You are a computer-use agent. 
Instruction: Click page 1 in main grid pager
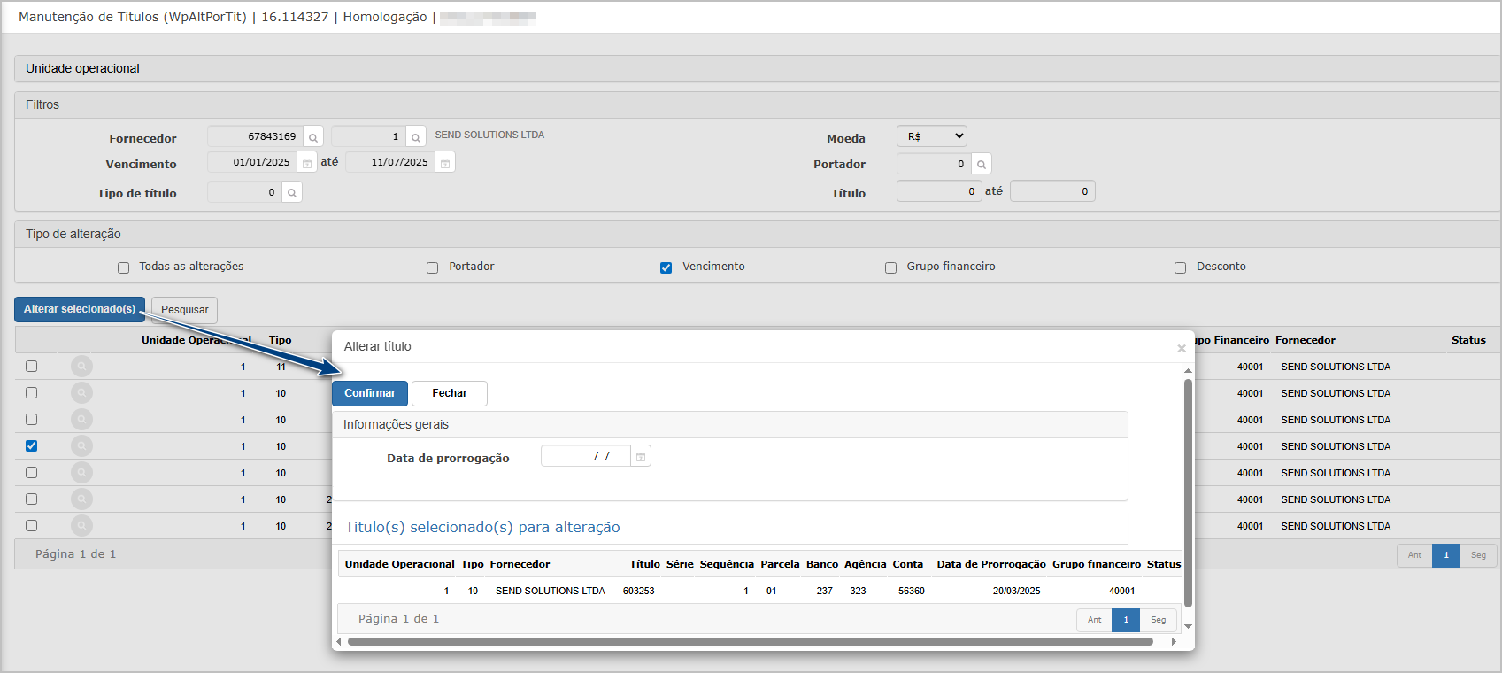point(1446,555)
